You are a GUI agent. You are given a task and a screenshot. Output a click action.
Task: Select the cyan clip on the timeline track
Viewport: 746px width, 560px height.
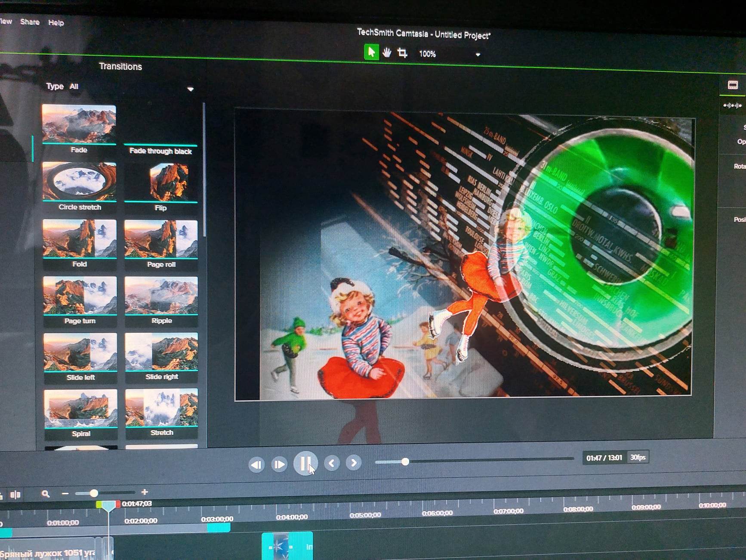287,546
